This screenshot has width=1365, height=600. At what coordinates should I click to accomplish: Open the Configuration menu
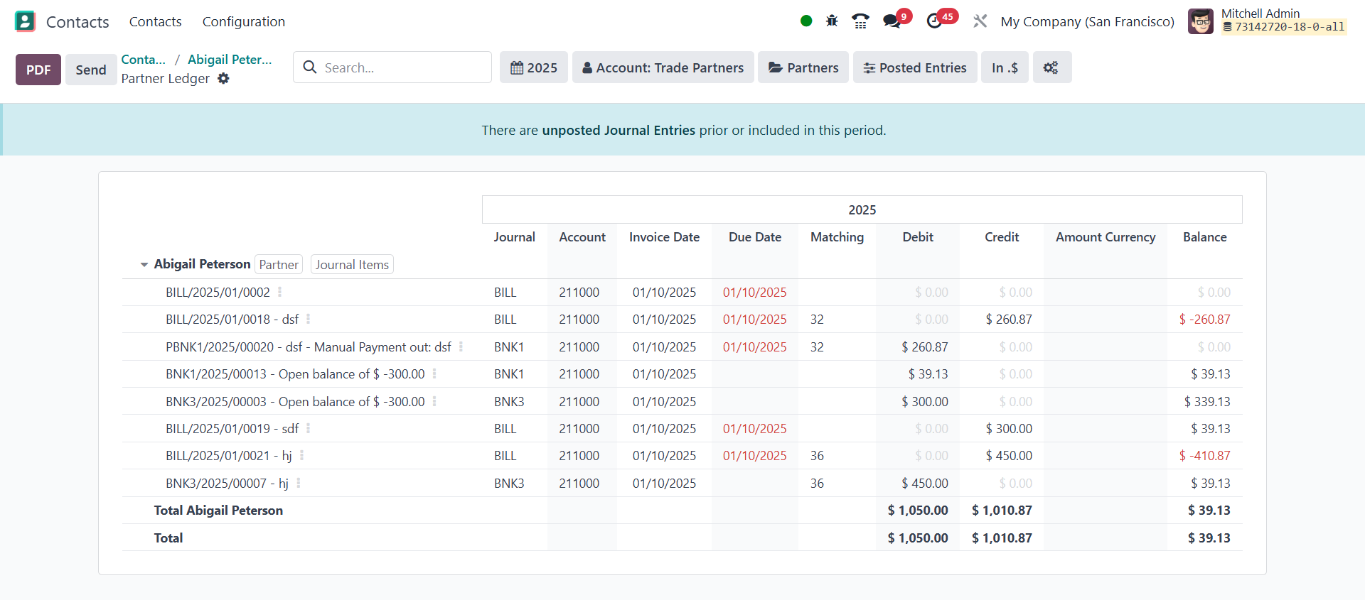[x=243, y=21]
